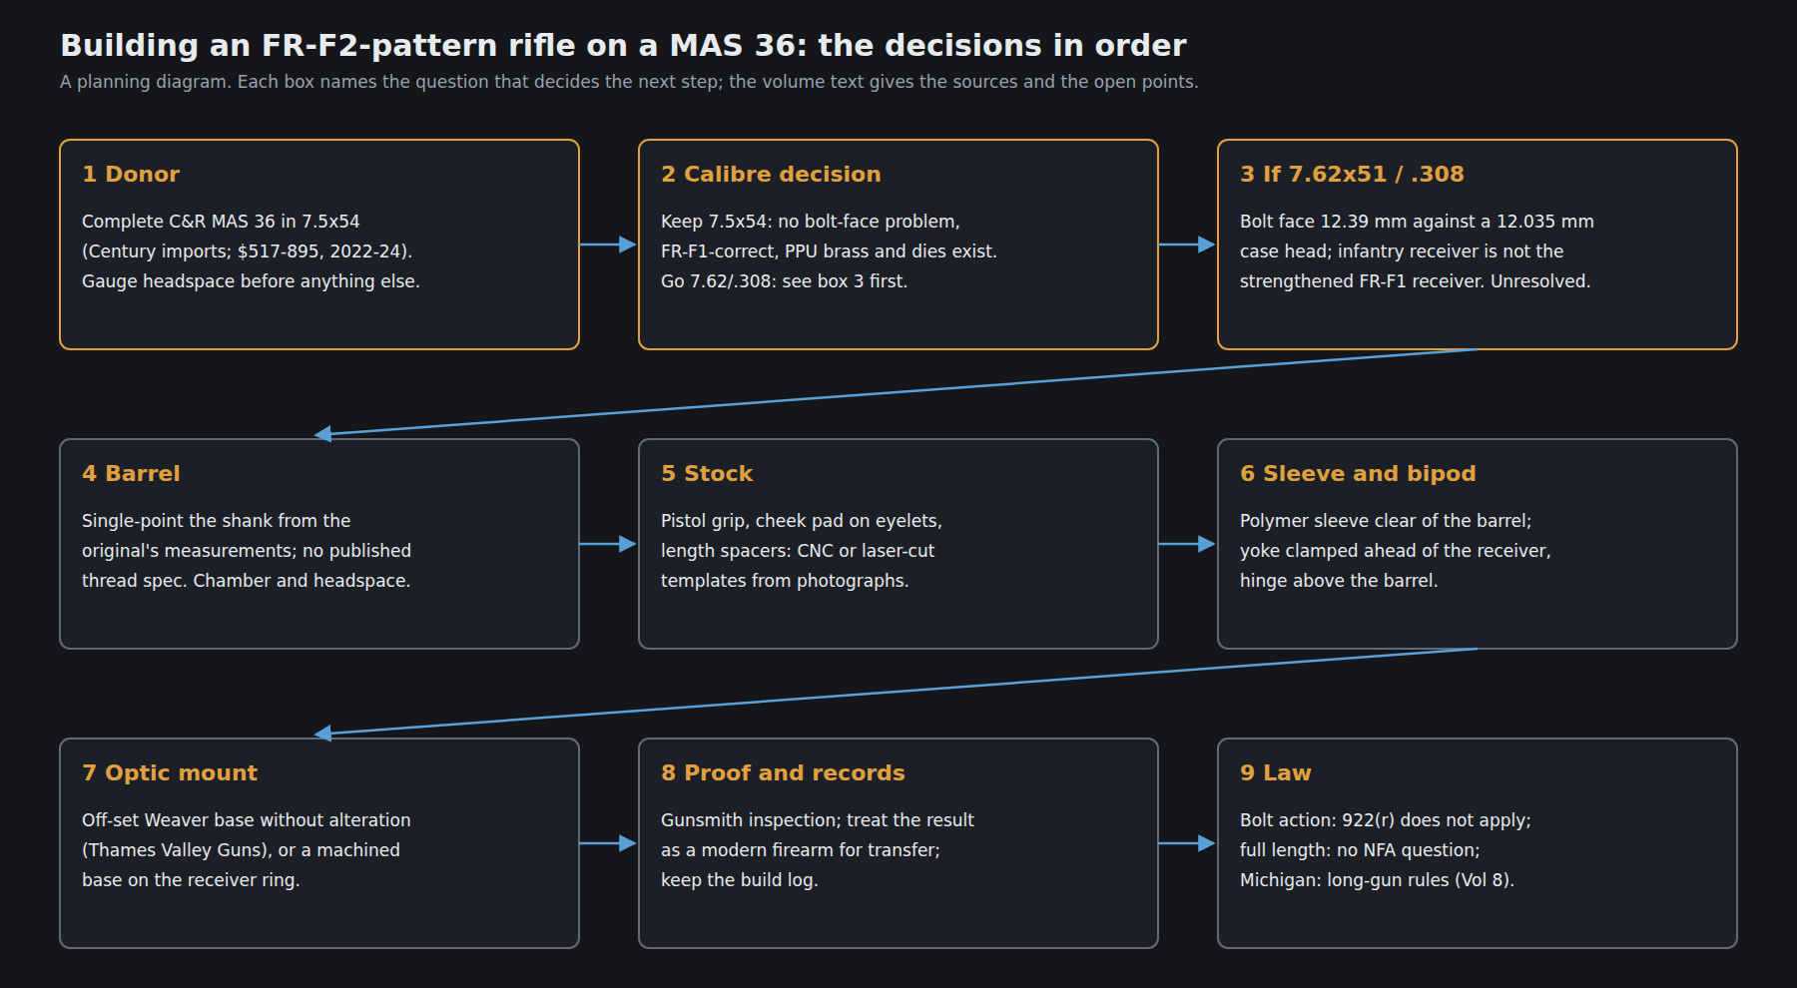The height and width of the screenshot is (988, 1797).
Task: Select 'strengthened FR-F1 receiver. Unresolved.'
Action: [1415, 281]
